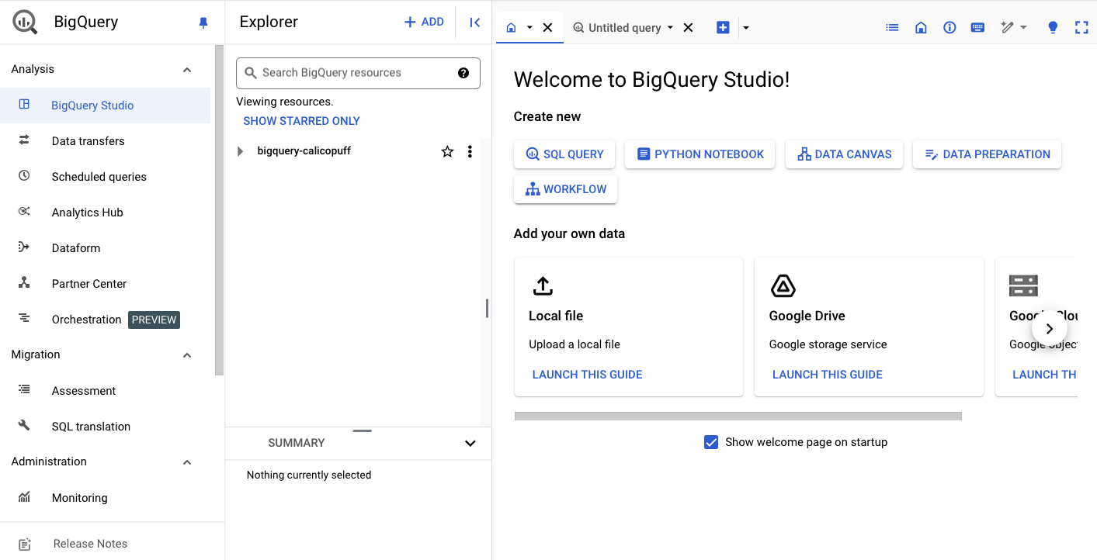1097x560 pixels.
Task: Close the home tab
Action: 547,27
